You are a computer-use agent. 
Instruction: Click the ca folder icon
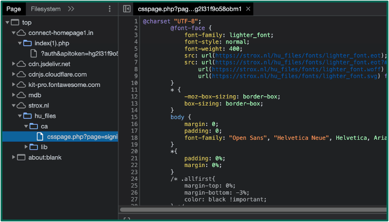34,126
